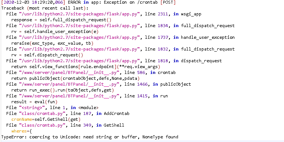Click the function name 'AddCrontab'
Screen dimensions: 284x142
117,113
